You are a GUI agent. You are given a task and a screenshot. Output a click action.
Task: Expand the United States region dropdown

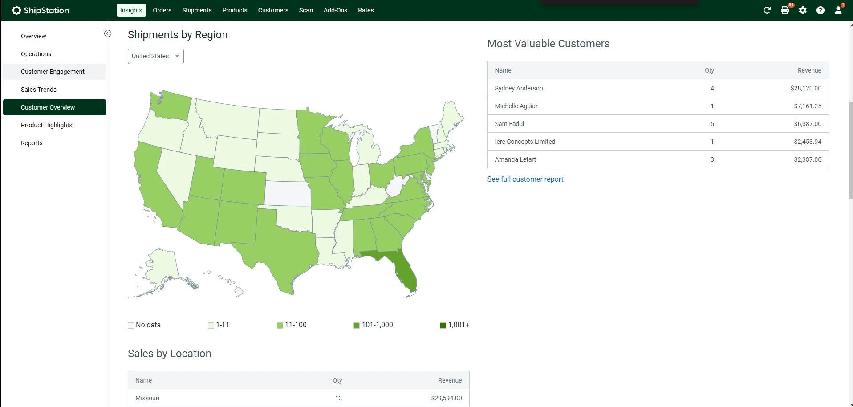point(155,56)
